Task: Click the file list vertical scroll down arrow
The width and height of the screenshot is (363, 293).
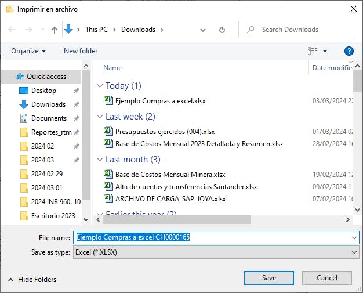Action: (x=357, y=210)
